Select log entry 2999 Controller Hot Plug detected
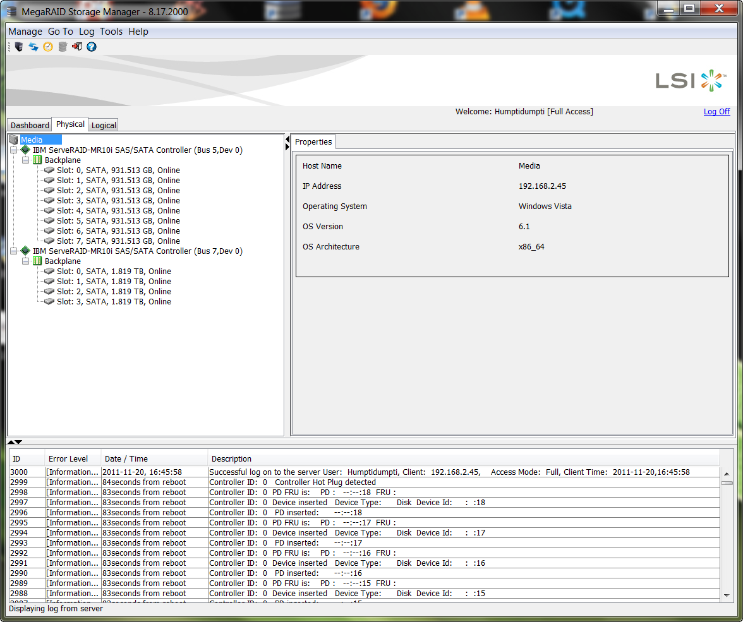The width and height of the screenshot is (743, 622). point(365,482)
